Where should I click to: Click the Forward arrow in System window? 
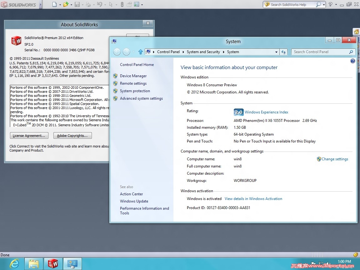tap(126, 52)
